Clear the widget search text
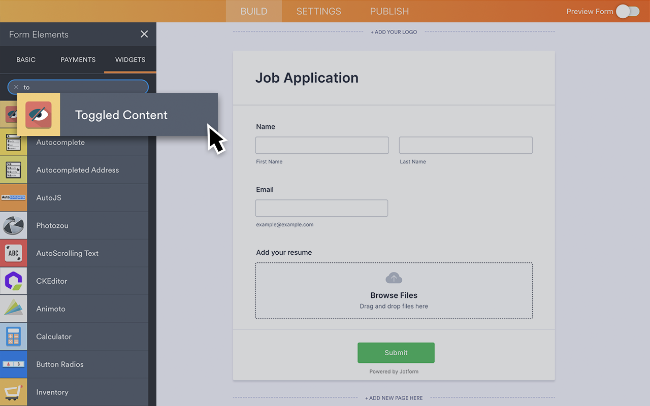The image size is (650, 406). point(16,87)
